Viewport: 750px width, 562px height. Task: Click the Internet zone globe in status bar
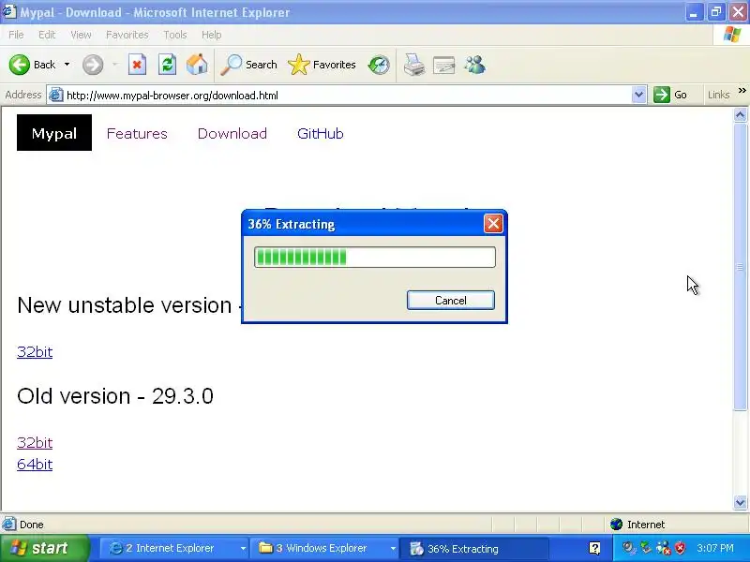pyautogui.click(x=616, y=525)
